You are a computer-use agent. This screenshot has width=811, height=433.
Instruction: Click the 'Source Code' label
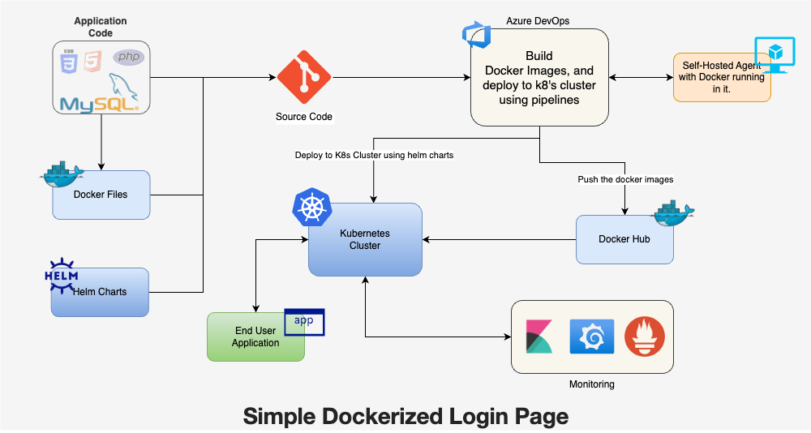[x=304, y=117]
